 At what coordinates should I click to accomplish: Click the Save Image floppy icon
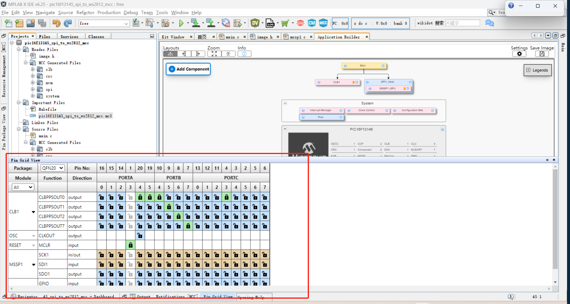click(x=542, y=54)
